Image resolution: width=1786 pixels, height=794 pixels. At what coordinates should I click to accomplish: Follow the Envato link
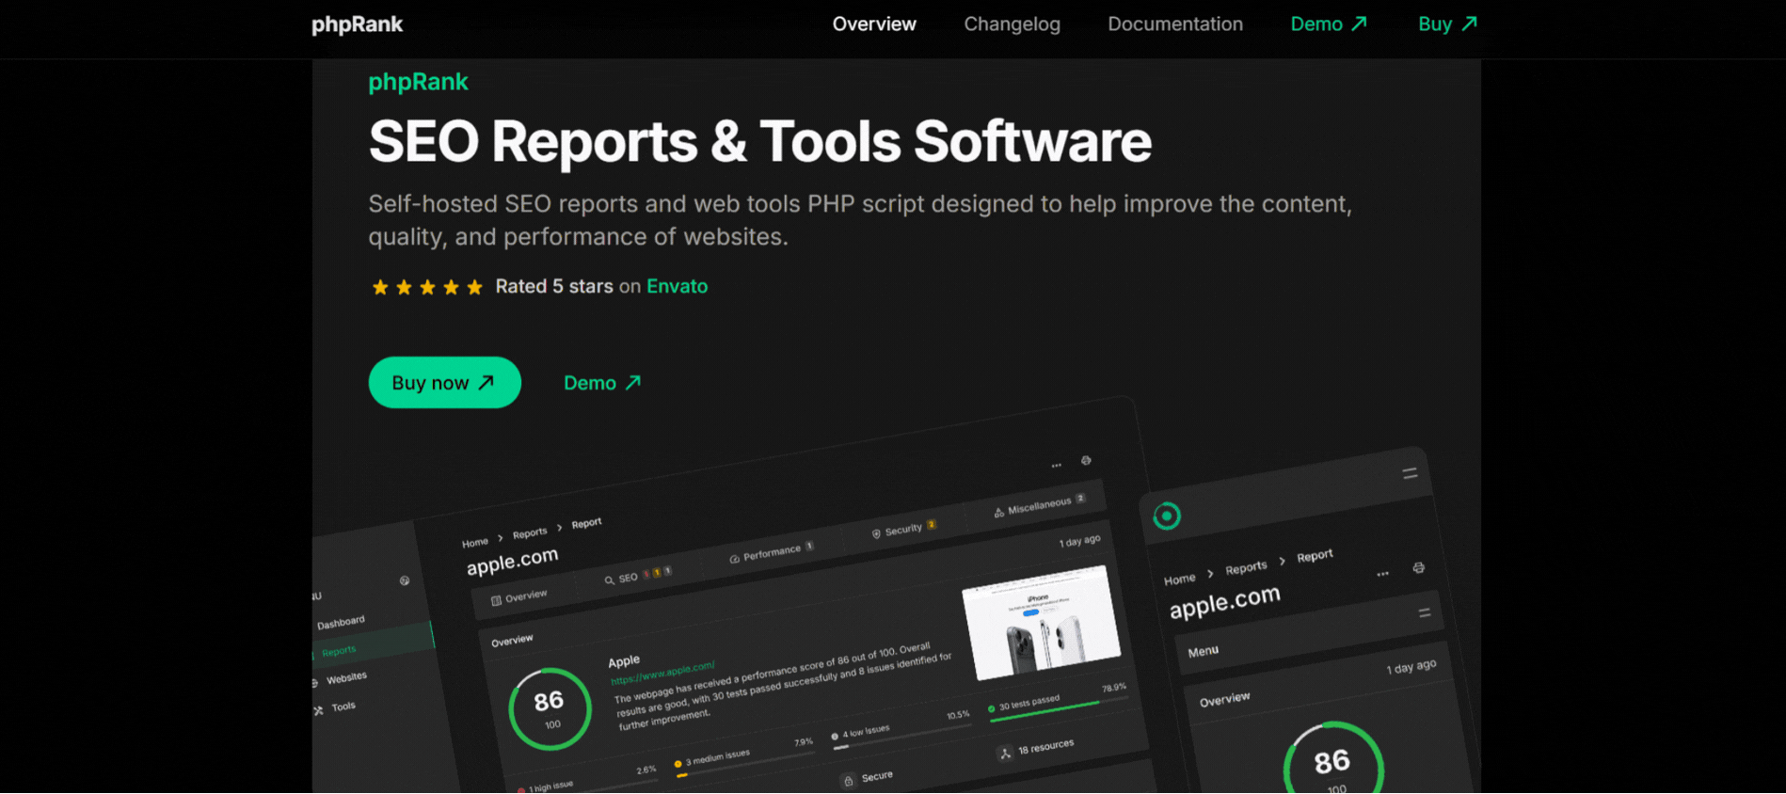click(677, 286)
